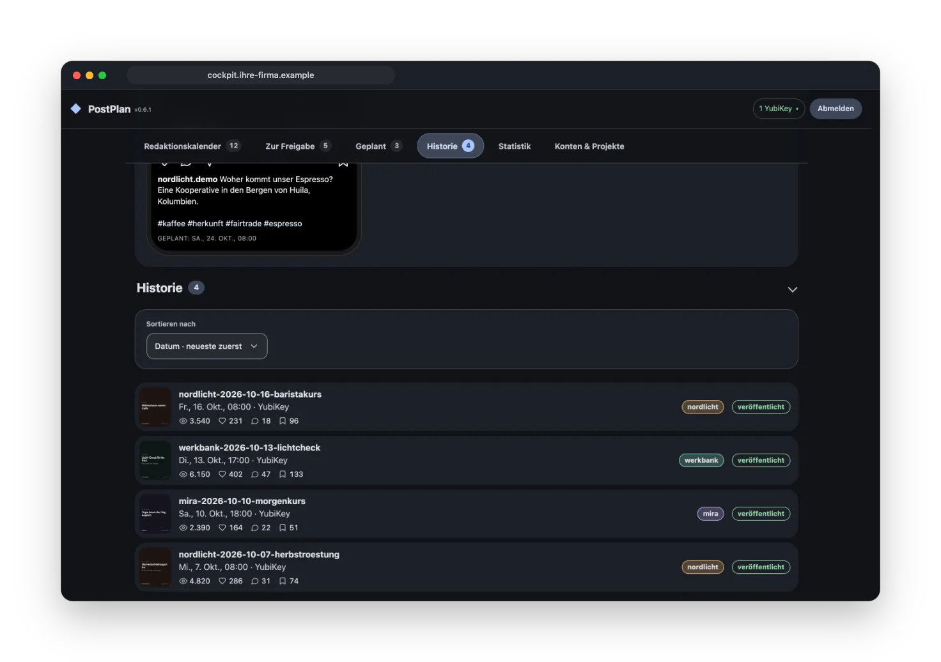Click 'Mi., 7. Okt., 08:00 · YubiKey' text

pos(232,567)
